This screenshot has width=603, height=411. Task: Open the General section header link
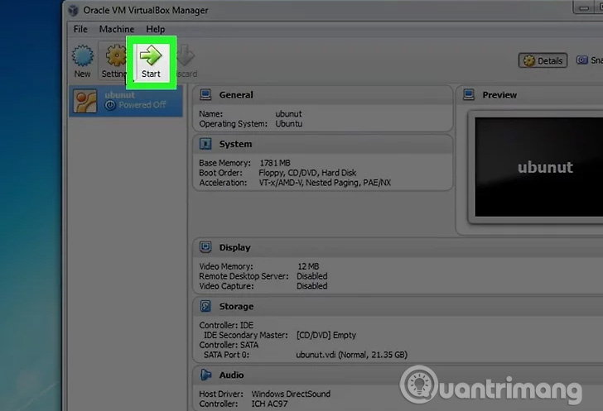(x=236, y=95)
